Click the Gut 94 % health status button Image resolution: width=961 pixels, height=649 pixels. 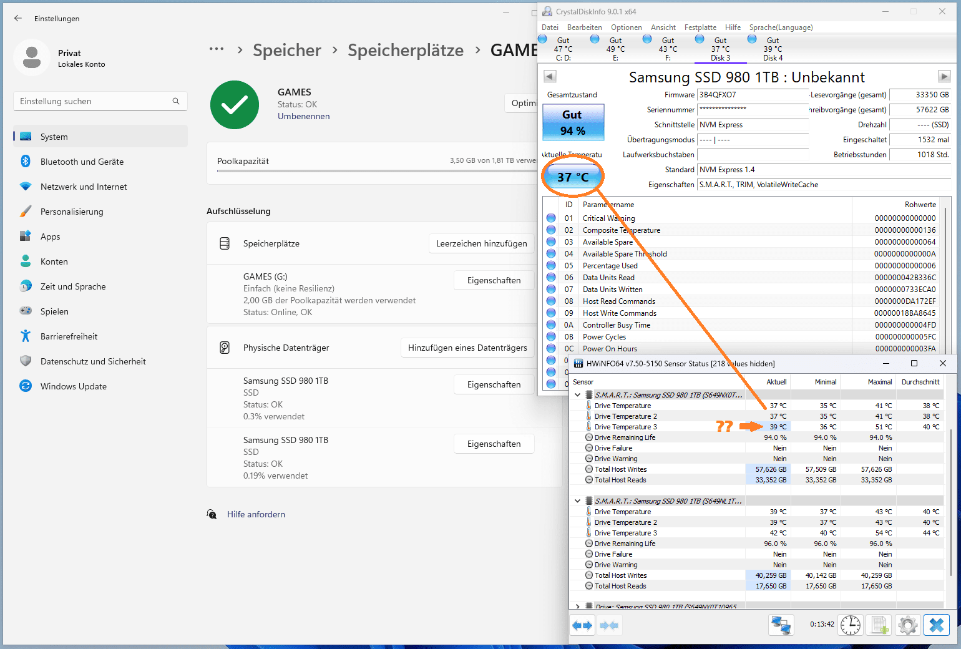573,122
